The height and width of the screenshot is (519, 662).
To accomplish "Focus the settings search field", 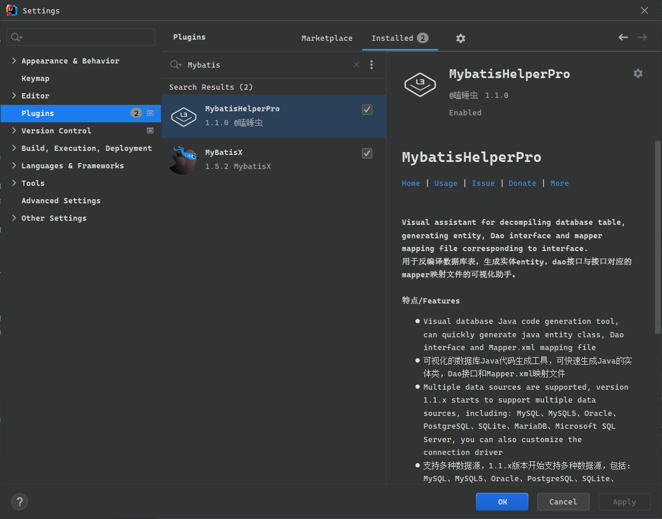I will tap(81, 37).
